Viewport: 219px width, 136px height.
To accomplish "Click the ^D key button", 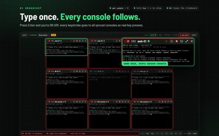I will [171, 134].
